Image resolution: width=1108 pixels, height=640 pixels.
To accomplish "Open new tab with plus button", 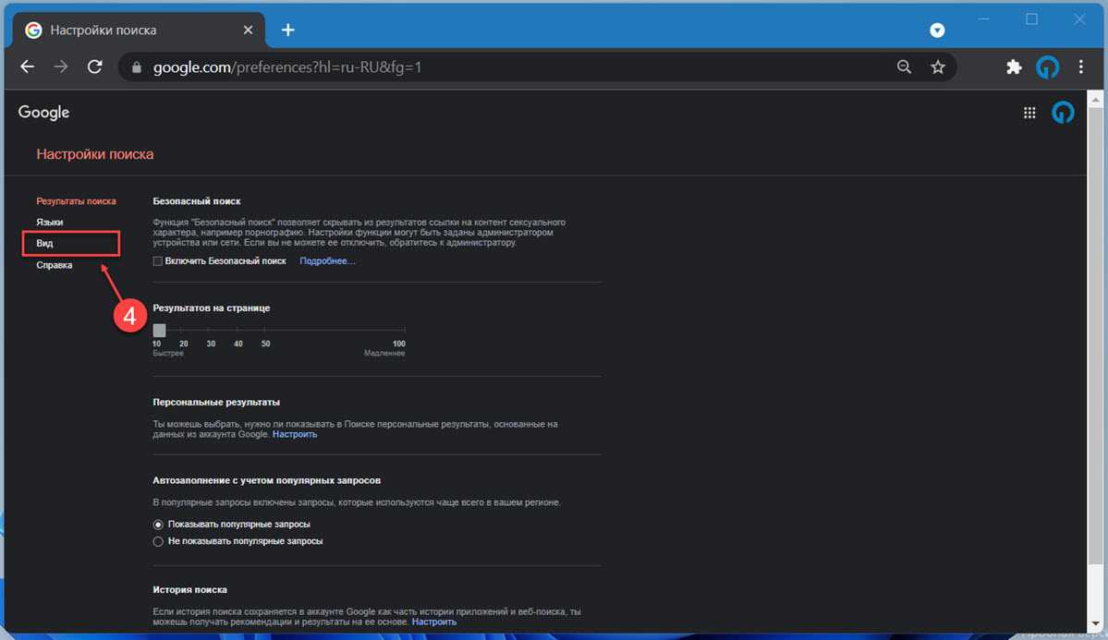I will (287, 30).
